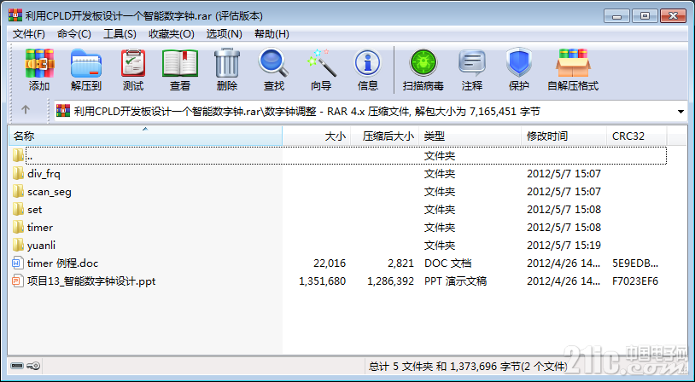Click size value 22,016
Viewport: 695px width, 382px height.
[330, 263]
